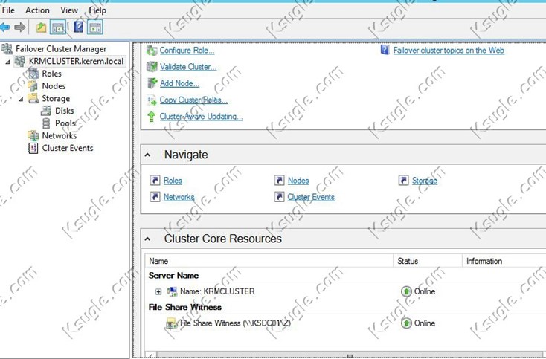Go to the Cluster Events navigate link
This screenshot has width=546, height=359.
point(311,197)
